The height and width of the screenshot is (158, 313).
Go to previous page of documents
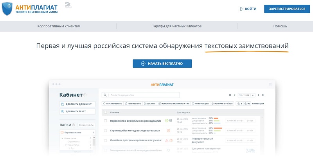click(234, 95)
